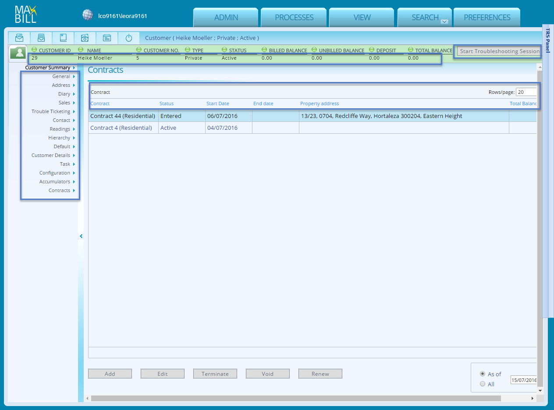Open the Contract 4 (Residential) link
This screenshot has height=410, width=554.
121,128
